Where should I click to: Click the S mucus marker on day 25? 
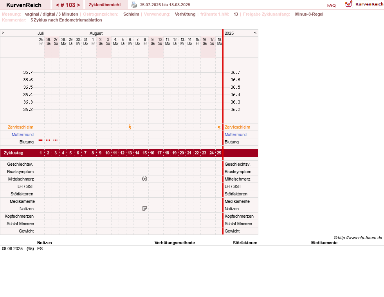coord(219,128)
